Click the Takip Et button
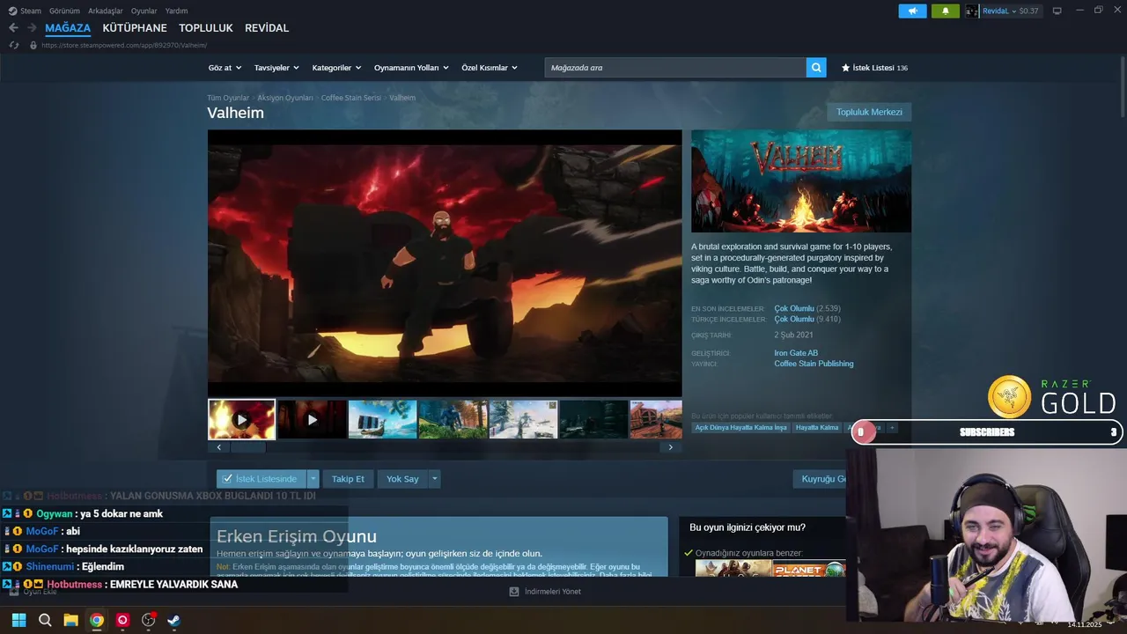 point(348,479)
